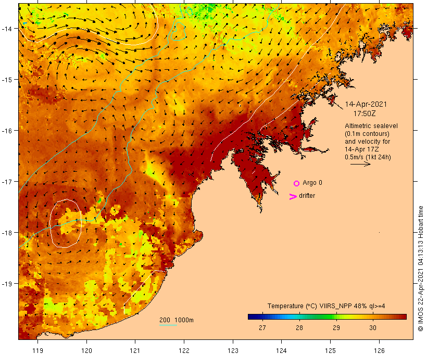Click the colorbar tick label 27
This screenshot has height=354, width=427.
coord(262,327)
